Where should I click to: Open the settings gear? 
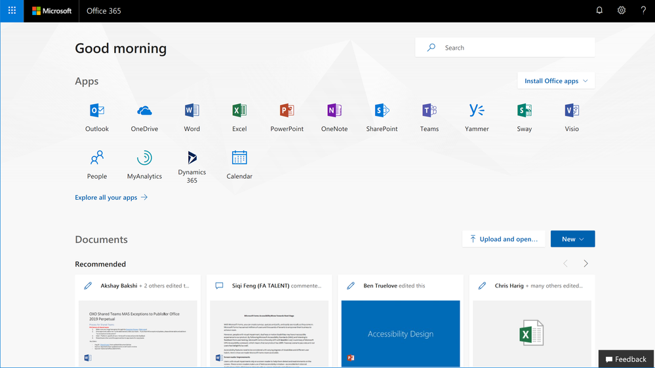[621, 10]
